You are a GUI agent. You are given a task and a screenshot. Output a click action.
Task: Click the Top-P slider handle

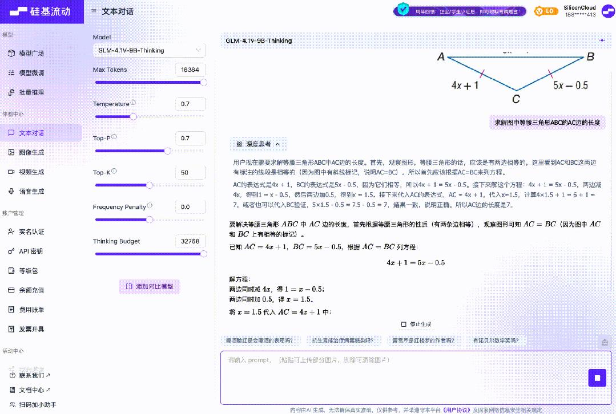tap(167, 151)
